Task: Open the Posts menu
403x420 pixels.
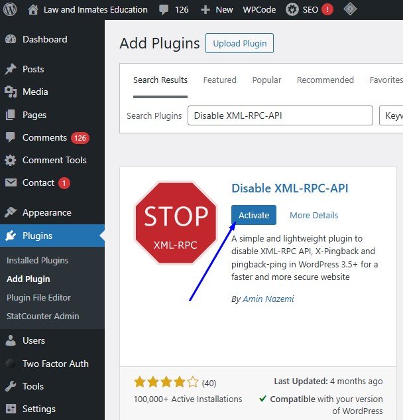Action: (33, 69)
